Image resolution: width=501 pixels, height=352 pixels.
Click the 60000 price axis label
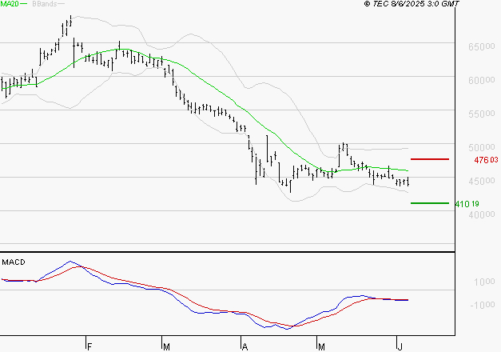(x=482, y=80)
